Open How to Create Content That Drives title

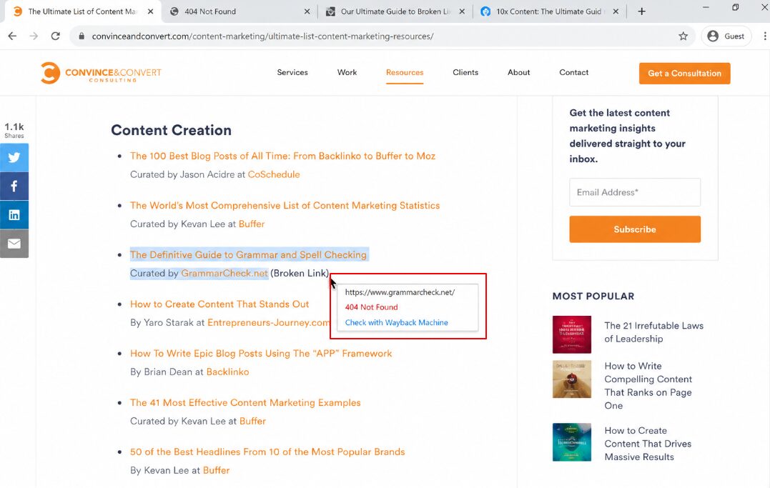[648, 444]
